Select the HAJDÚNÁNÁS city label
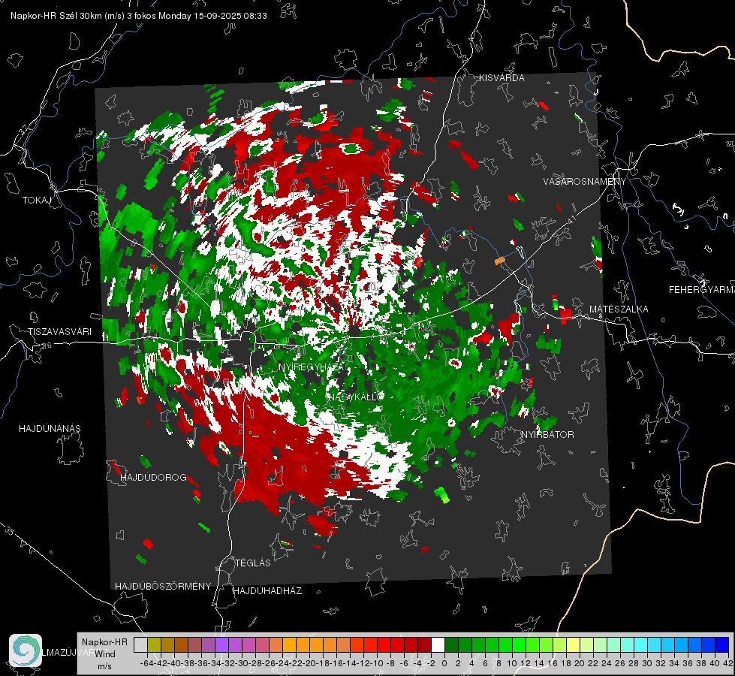The width and height of the screenshot is (735, 676). click(50, 429)
